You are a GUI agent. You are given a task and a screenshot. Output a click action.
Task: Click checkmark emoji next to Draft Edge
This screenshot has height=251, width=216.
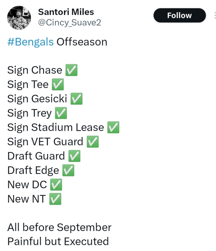[x=68, y=170]
